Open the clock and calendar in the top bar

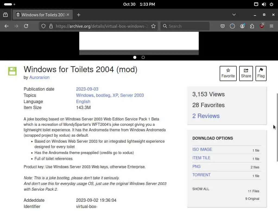139,4
